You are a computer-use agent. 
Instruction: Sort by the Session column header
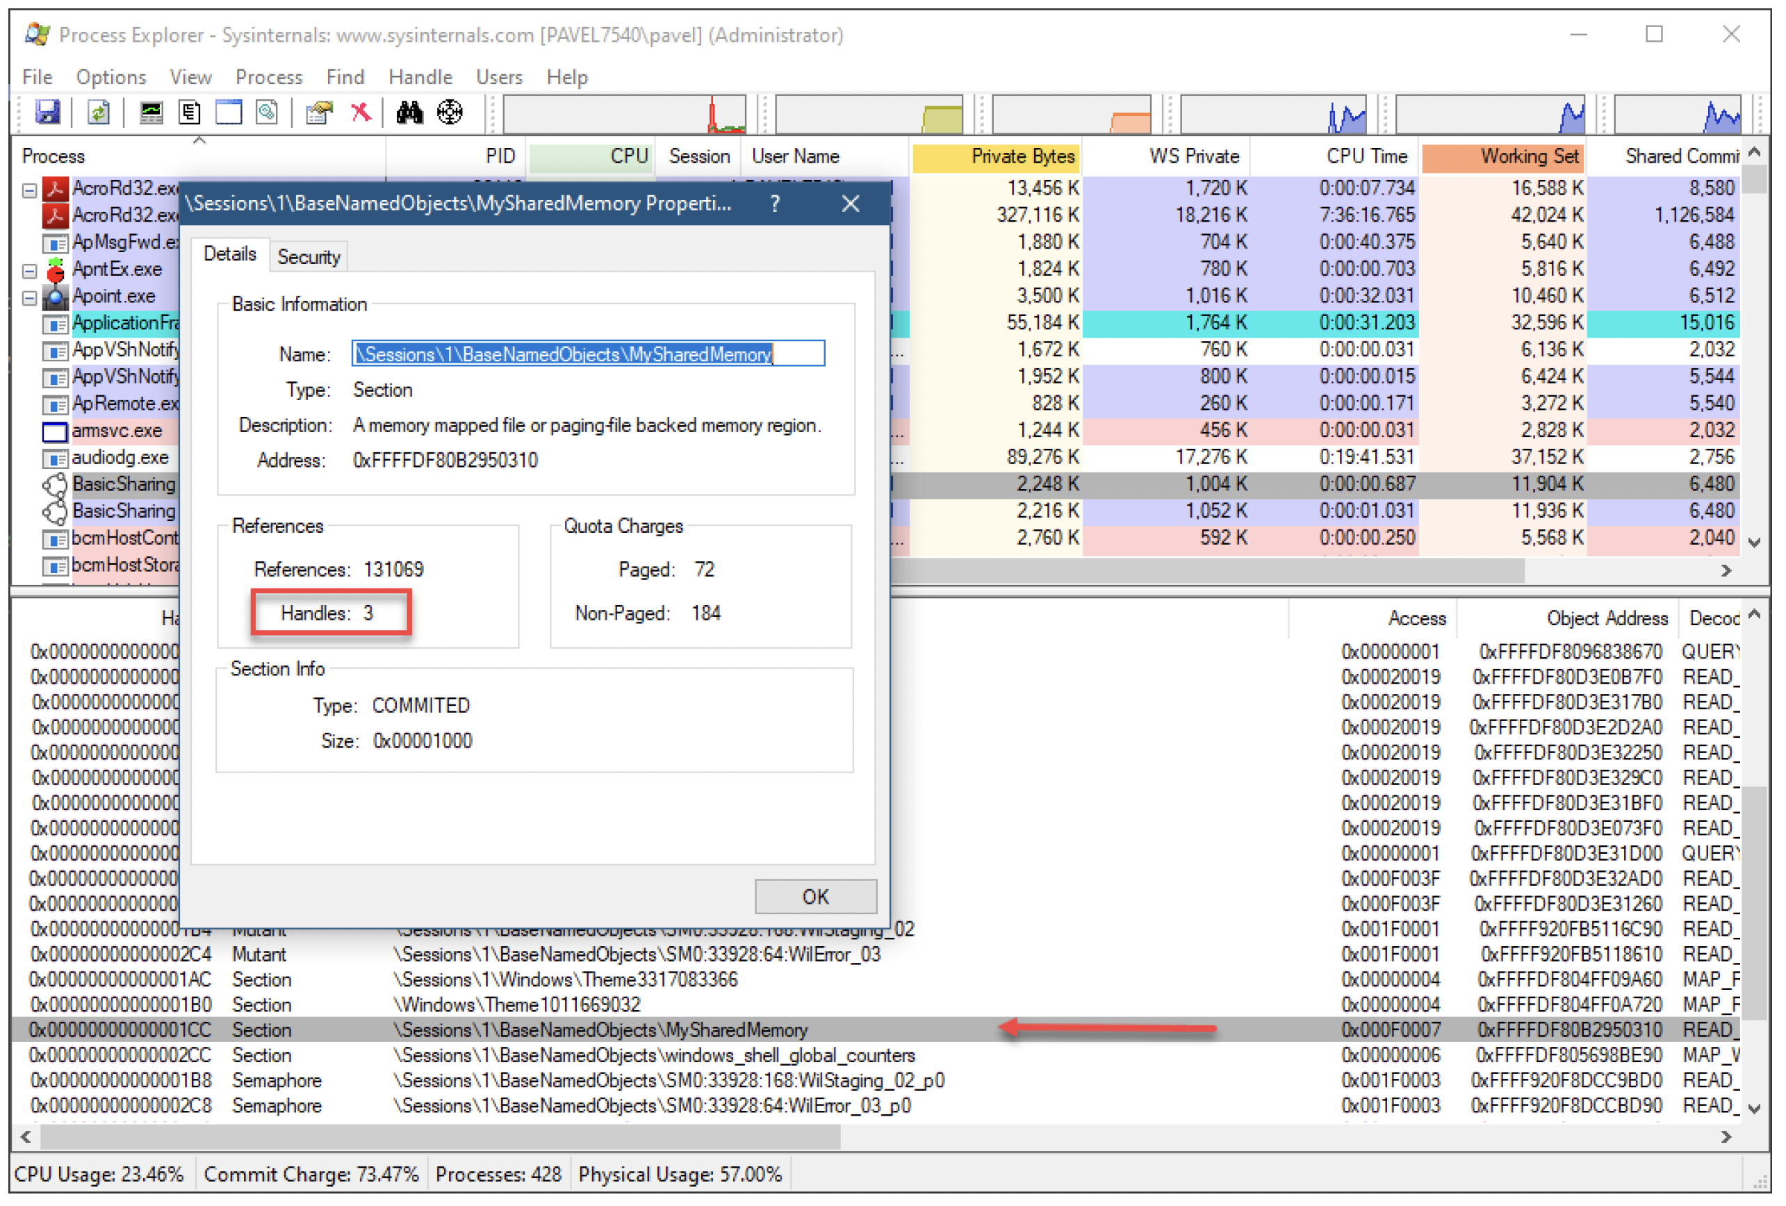[698, 156]
